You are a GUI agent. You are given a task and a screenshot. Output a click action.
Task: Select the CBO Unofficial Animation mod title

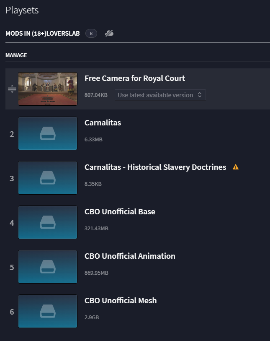pyautogui.click(x=130, y=256)
